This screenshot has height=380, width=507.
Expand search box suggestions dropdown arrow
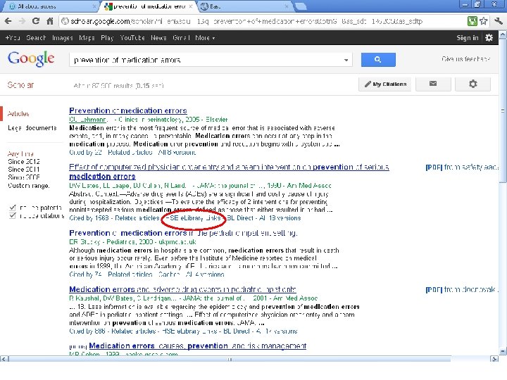pos(346,60)
